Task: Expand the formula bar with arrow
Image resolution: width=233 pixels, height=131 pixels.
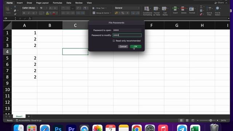Action: click(x=229, y=19)
